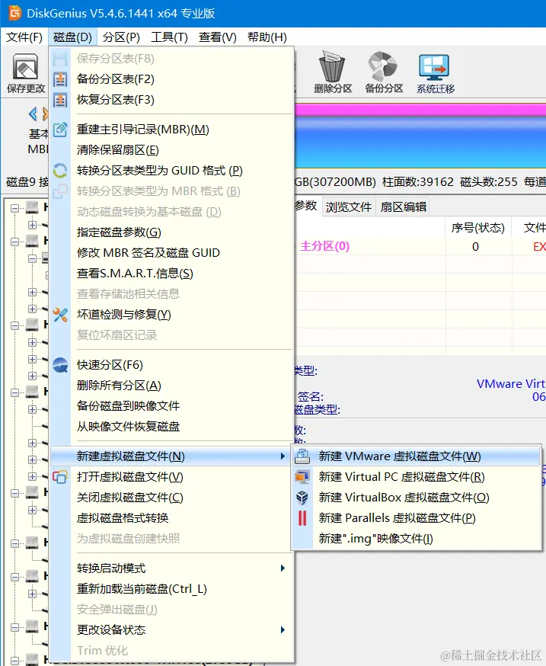Click the tools icon beside 坏道检测与修复
Screen dimensions: 546x666
click(60, 315)
